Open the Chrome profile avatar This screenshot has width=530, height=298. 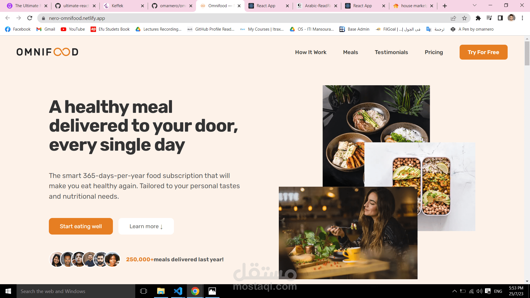[x=512, y=18]
